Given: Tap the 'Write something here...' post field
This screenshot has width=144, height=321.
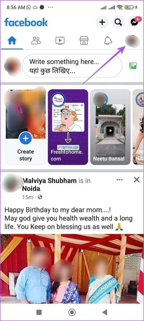Looking at the screenshot, I should [72, 66].
